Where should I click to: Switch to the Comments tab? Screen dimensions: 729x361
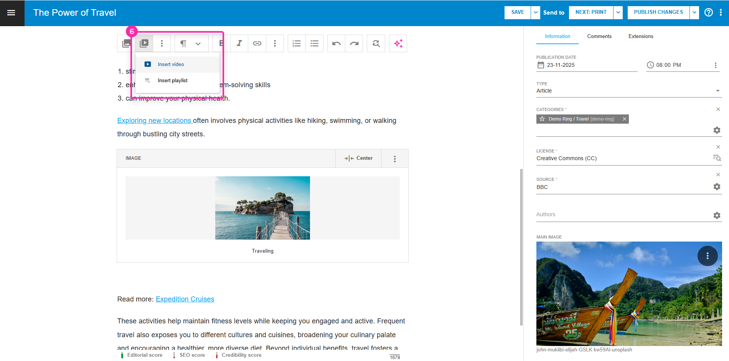(x=599, y=36)
